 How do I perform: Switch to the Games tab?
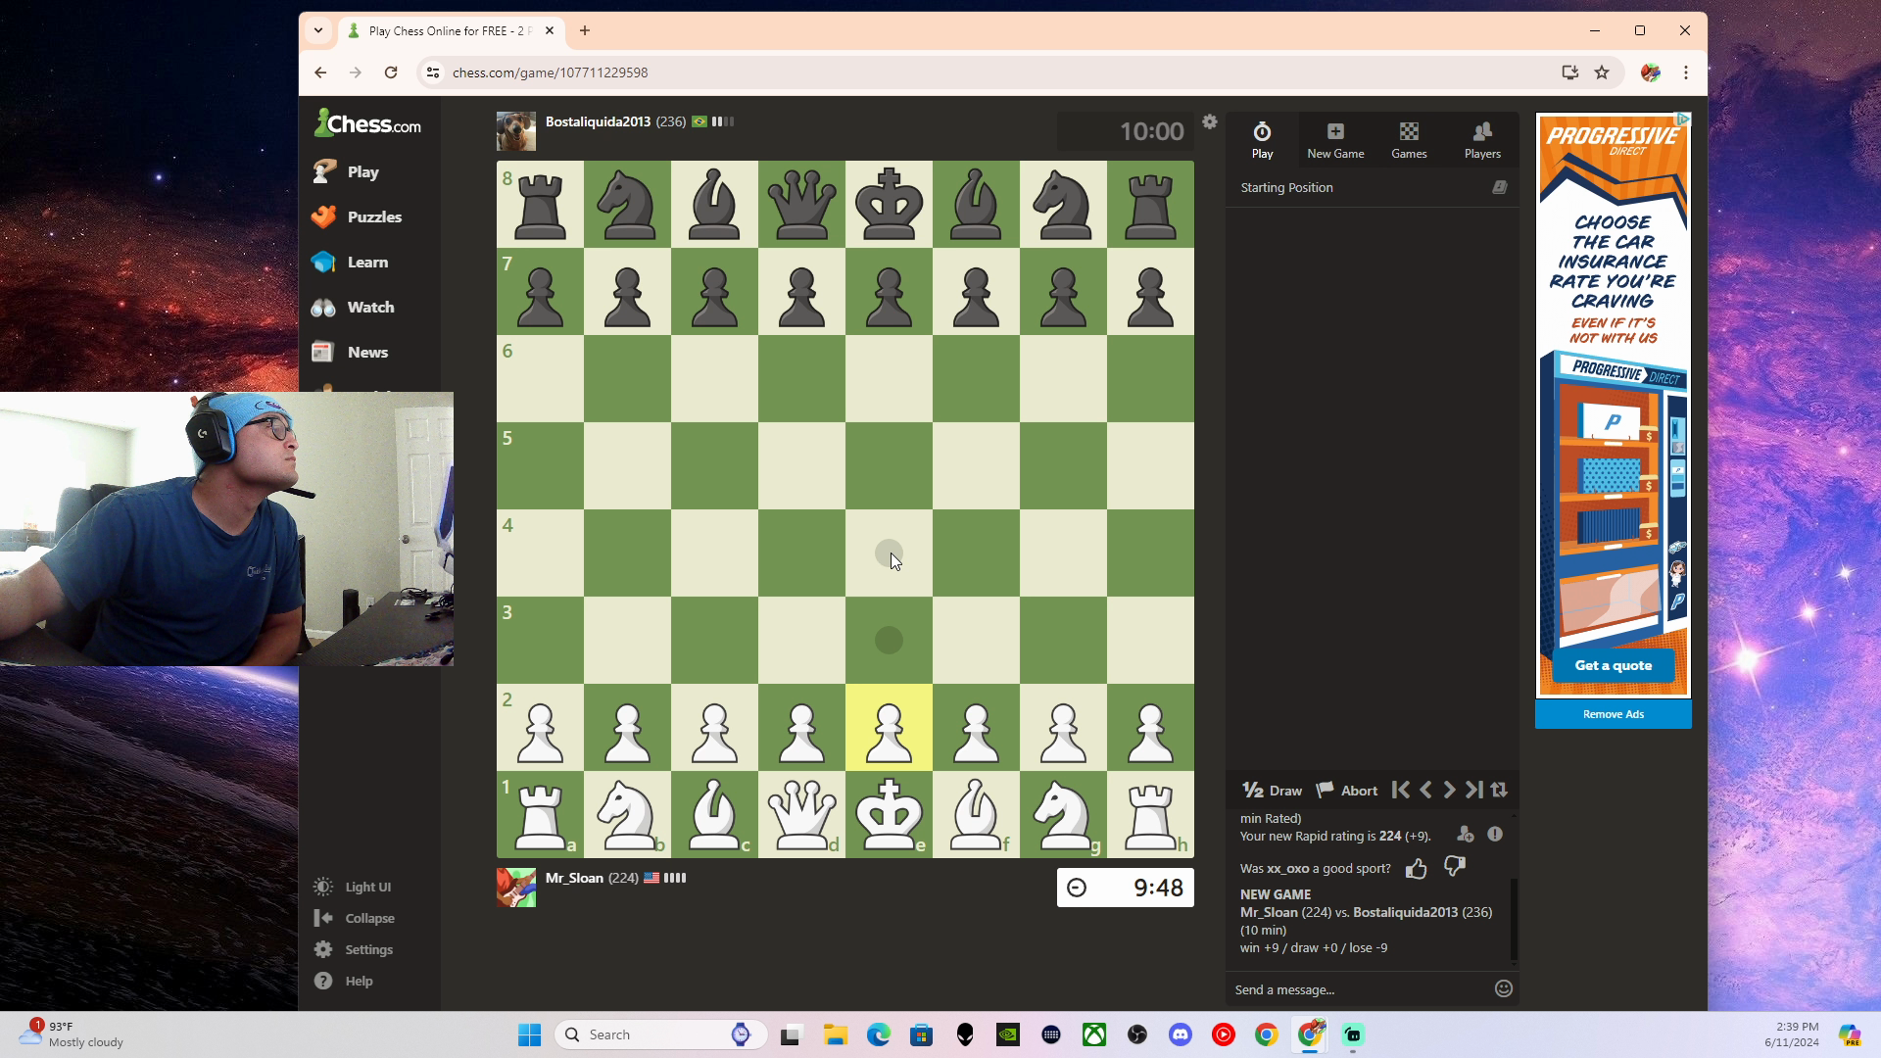pyautogui.click(x=1409, y=139)
